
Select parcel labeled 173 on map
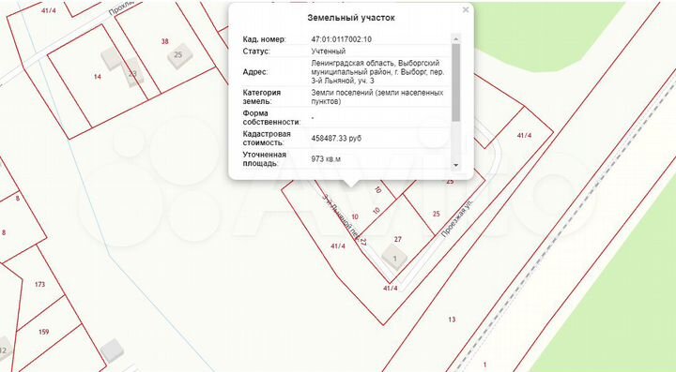(39, 284)
